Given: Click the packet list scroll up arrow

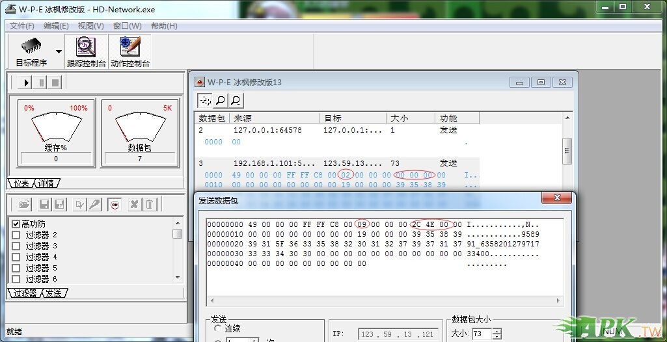Looking at the screenshot, I should pos(567,118).
